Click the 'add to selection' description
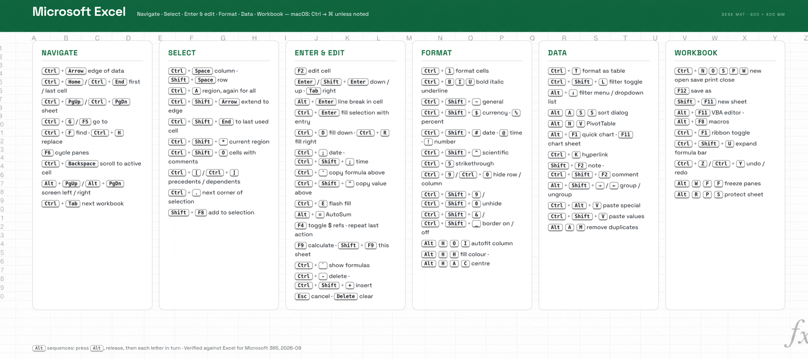The image size is (808, 359). click(231, 213)
